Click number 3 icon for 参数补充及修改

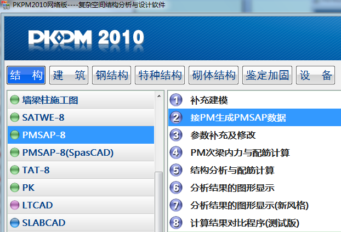[x=176, y=135]
